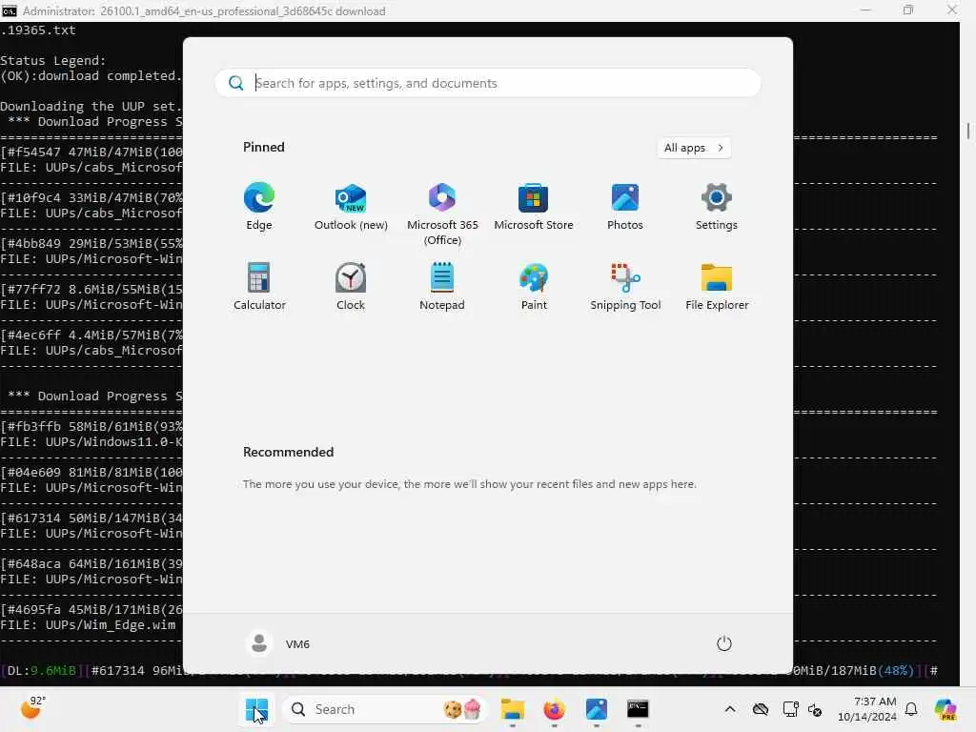Launch Outlook (new) pinned app
The height and width of the screenshot is (732, 976).
(x=351, y=207)
